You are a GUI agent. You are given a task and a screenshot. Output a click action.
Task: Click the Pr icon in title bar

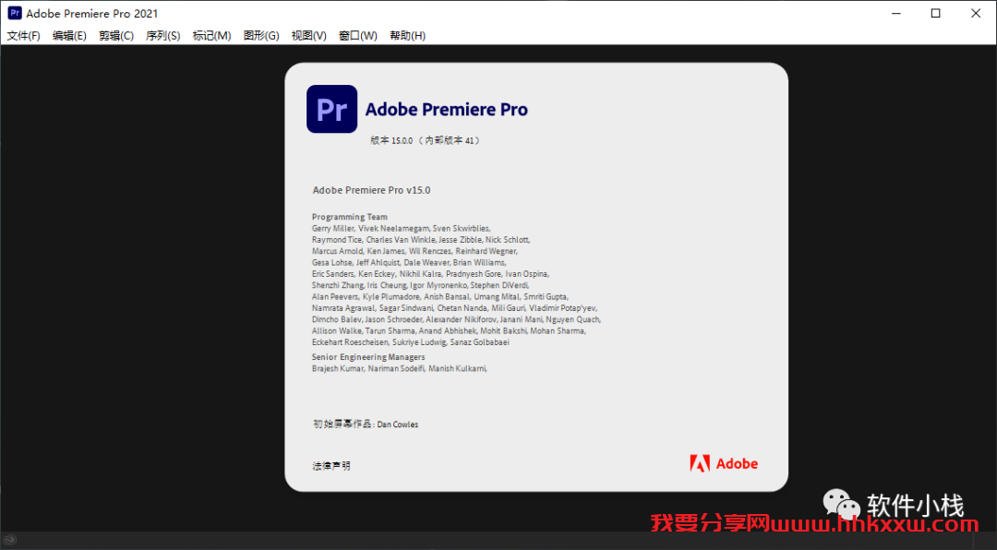[x=14, y=13]
